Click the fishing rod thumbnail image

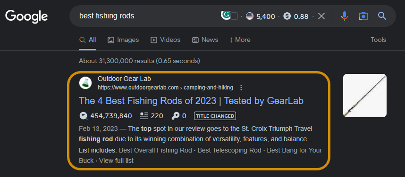coord(365,96)
